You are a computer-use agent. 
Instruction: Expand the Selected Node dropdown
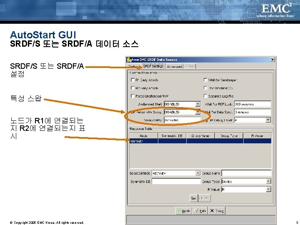tap(198, 173)
